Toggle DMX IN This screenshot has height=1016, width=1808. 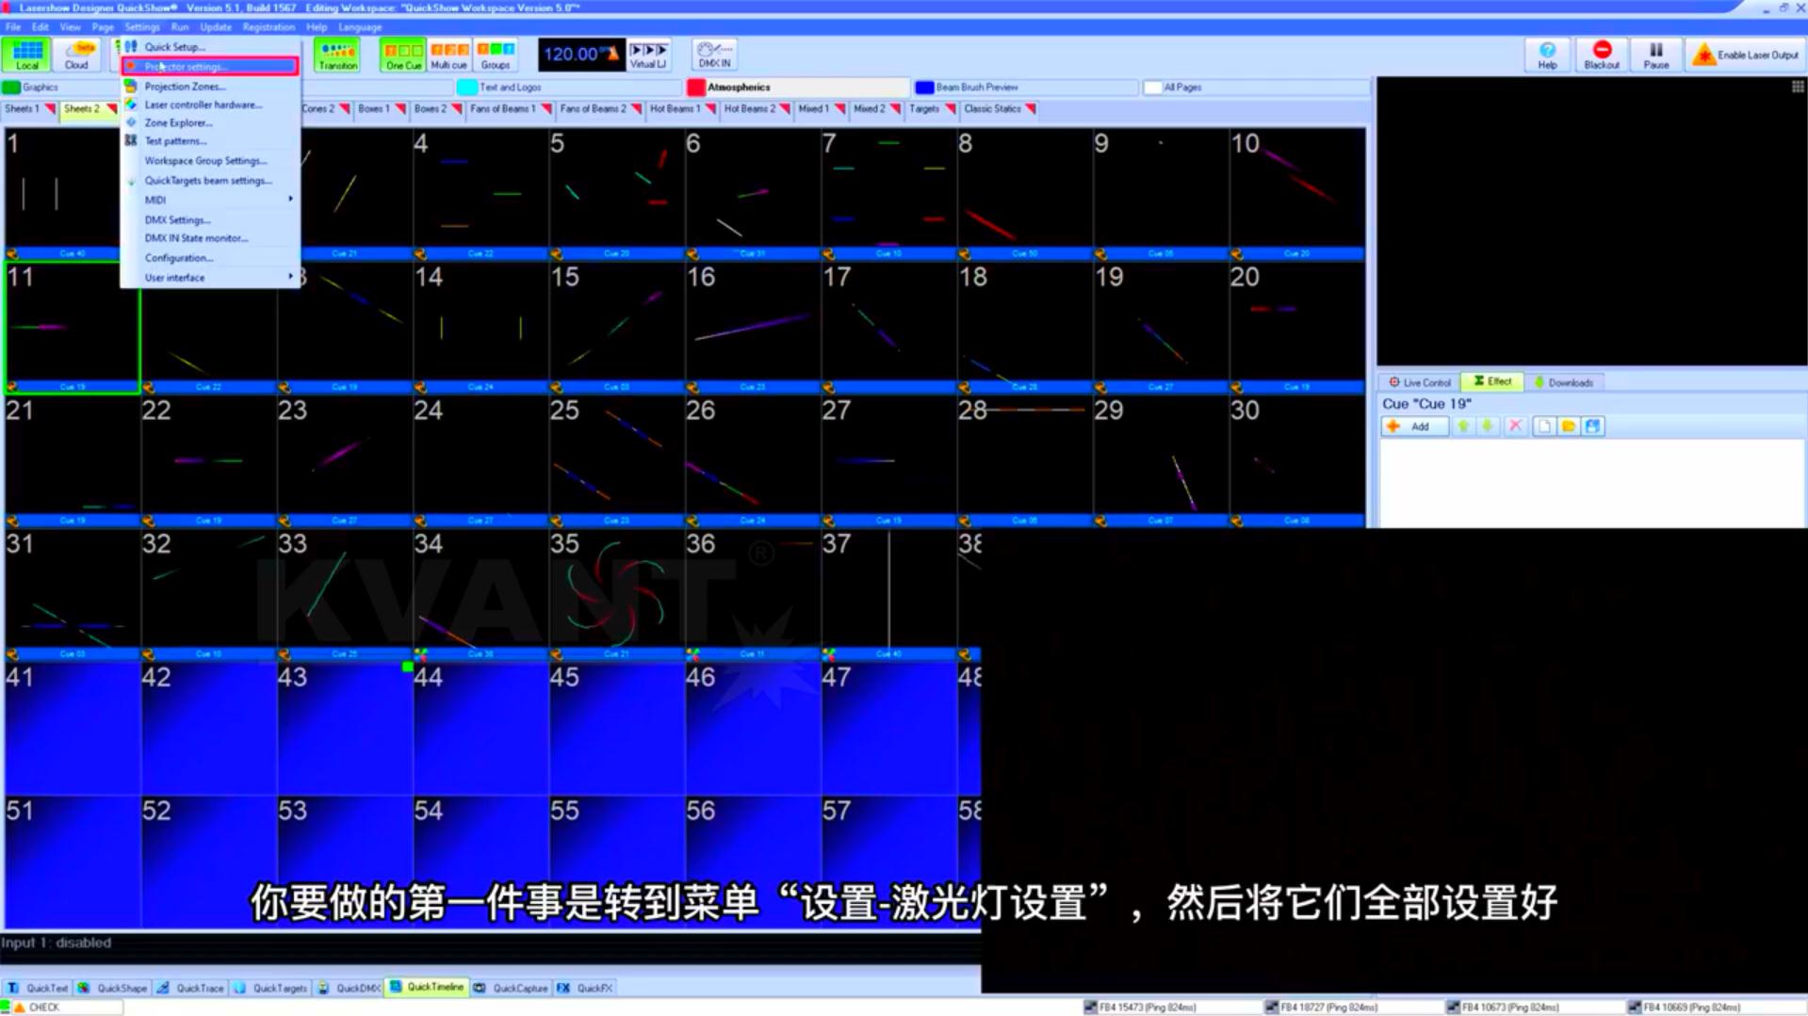tap(714, 55)
